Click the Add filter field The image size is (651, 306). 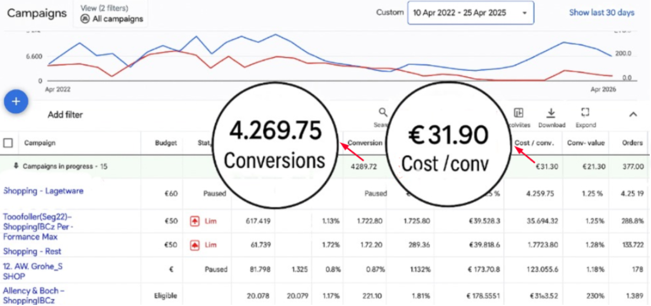coord(65,115)
